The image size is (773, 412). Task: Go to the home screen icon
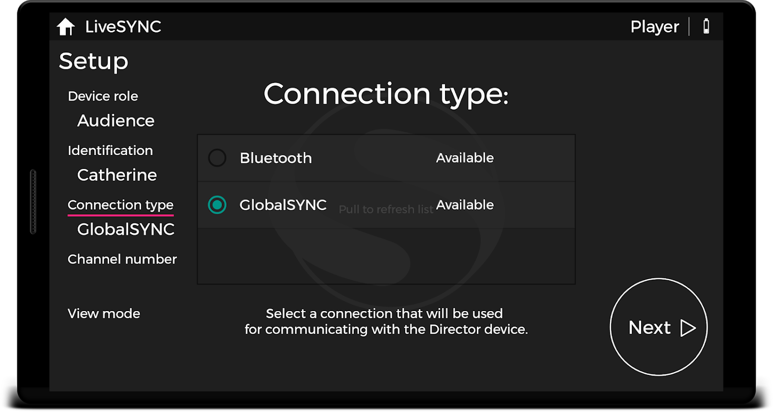point(66,27)
